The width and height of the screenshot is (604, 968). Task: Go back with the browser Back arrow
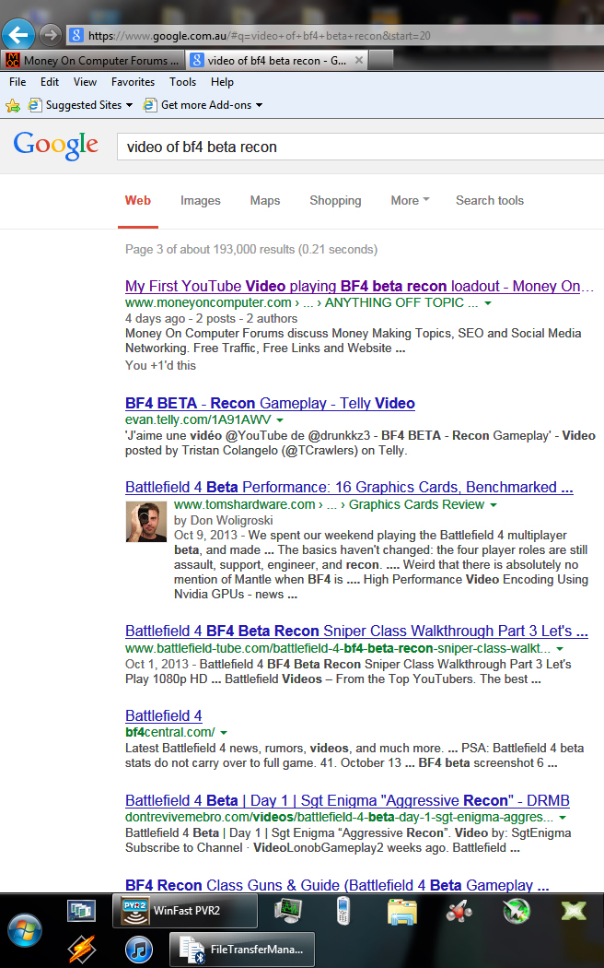coord(18,34)
